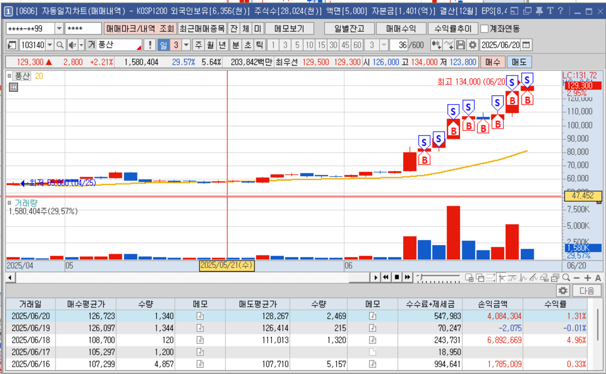Open the minute interval dropdown arrow
The height and width of the screenshot is (374, 606).
point(384,45)
